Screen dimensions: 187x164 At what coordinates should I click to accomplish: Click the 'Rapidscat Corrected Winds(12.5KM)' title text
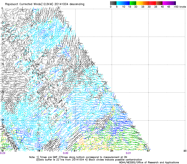(29, 4)
